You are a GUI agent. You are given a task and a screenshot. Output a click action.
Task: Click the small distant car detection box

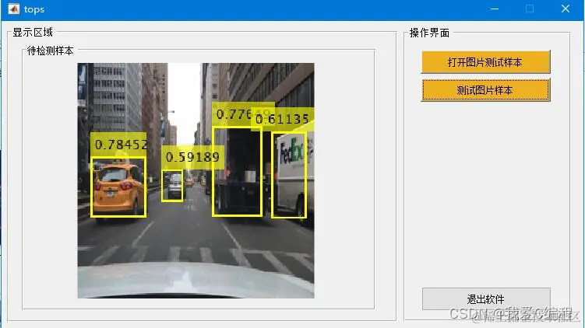coord(172,186)
